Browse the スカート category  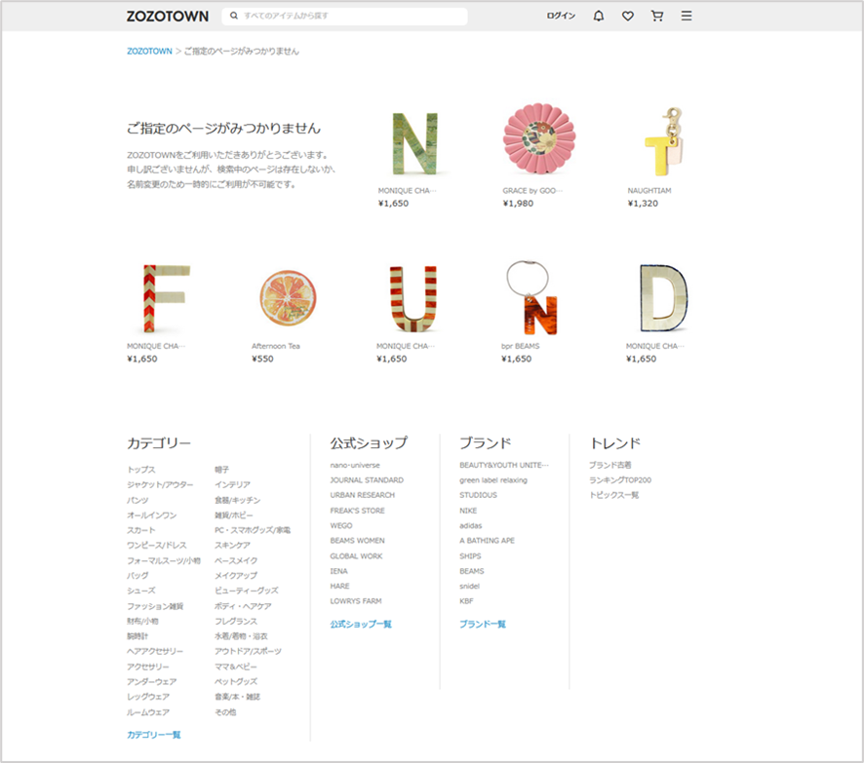point(141,530)
